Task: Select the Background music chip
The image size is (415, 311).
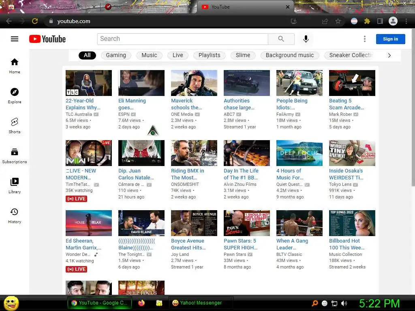Action: [x=290, y=55]
